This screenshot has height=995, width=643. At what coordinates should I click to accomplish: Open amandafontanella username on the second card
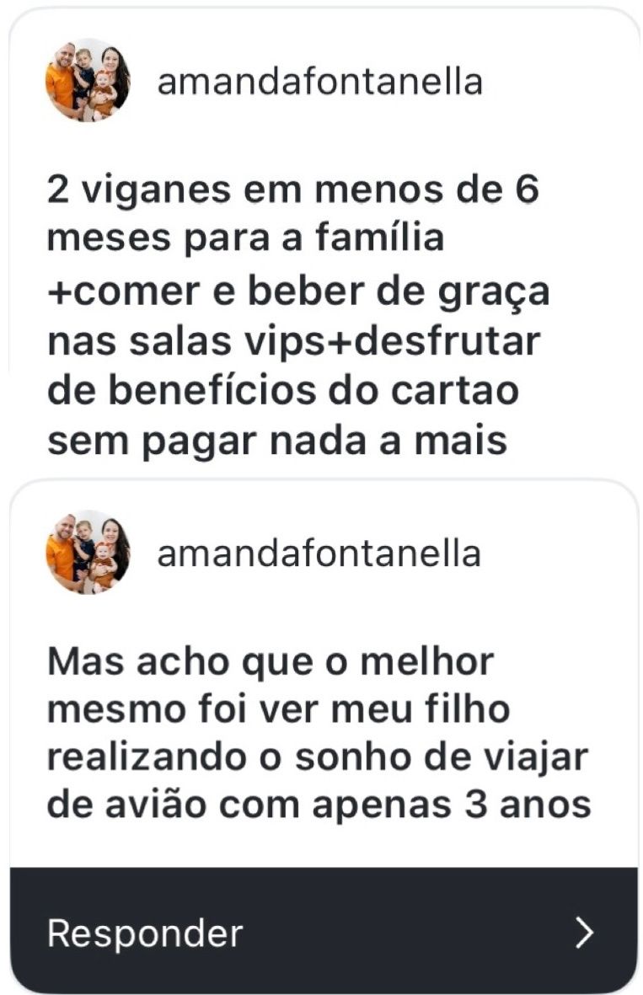point(319,554)
